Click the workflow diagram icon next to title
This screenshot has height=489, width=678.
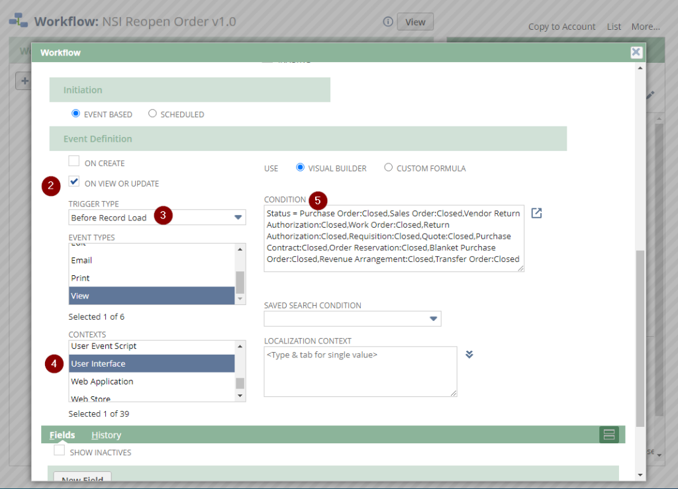pyautogui.click(x=19, y=21)
